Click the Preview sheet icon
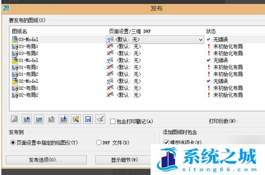 [15, 119]
